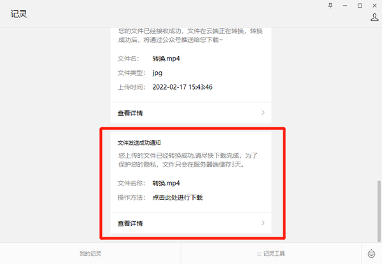
Task: Expand the chevron on 文件发送成功通知's 查看详情
Action: coord(263,223)
